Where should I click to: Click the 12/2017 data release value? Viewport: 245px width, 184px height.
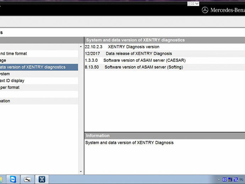(92, 54)
